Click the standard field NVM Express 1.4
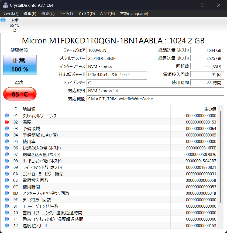The width and height of the screenshot is (227, 233). pyautogui.click(x=155, y=91)
